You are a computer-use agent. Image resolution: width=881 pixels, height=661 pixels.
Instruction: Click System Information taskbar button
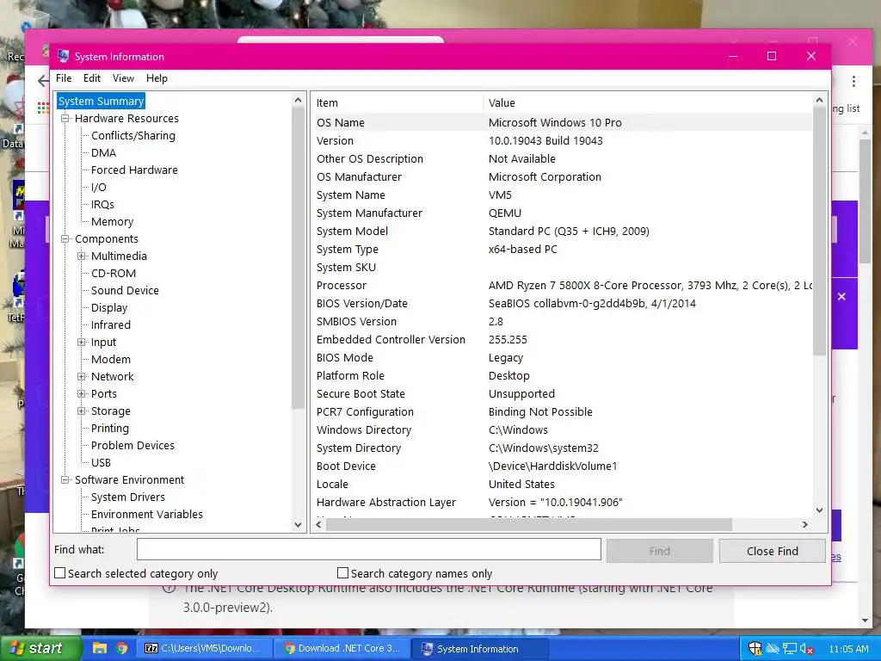pos(480,648)
